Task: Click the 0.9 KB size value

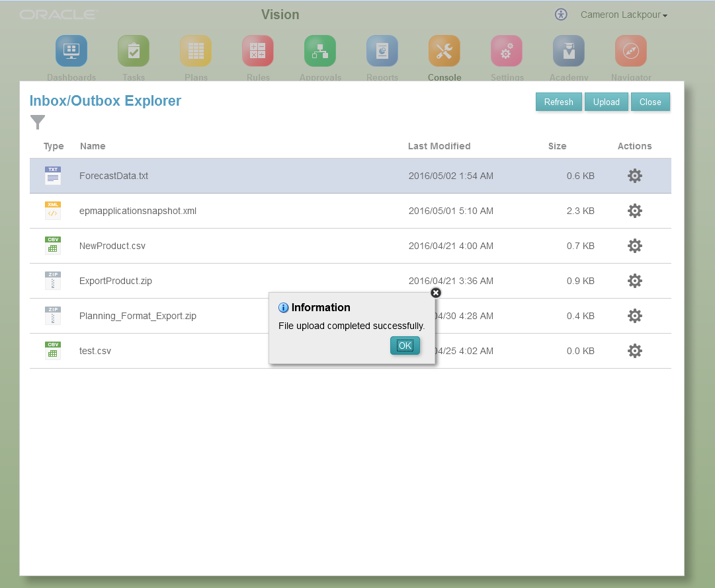Action: coord(580,281)
